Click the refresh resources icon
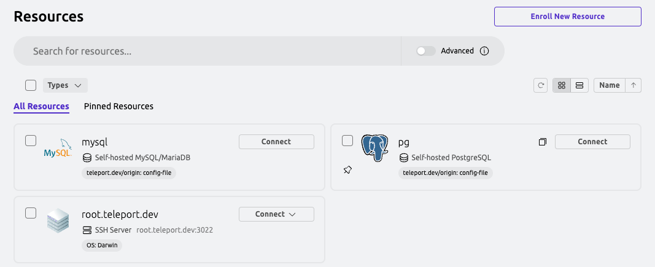The image size is (655, 267). pos(541,85)
